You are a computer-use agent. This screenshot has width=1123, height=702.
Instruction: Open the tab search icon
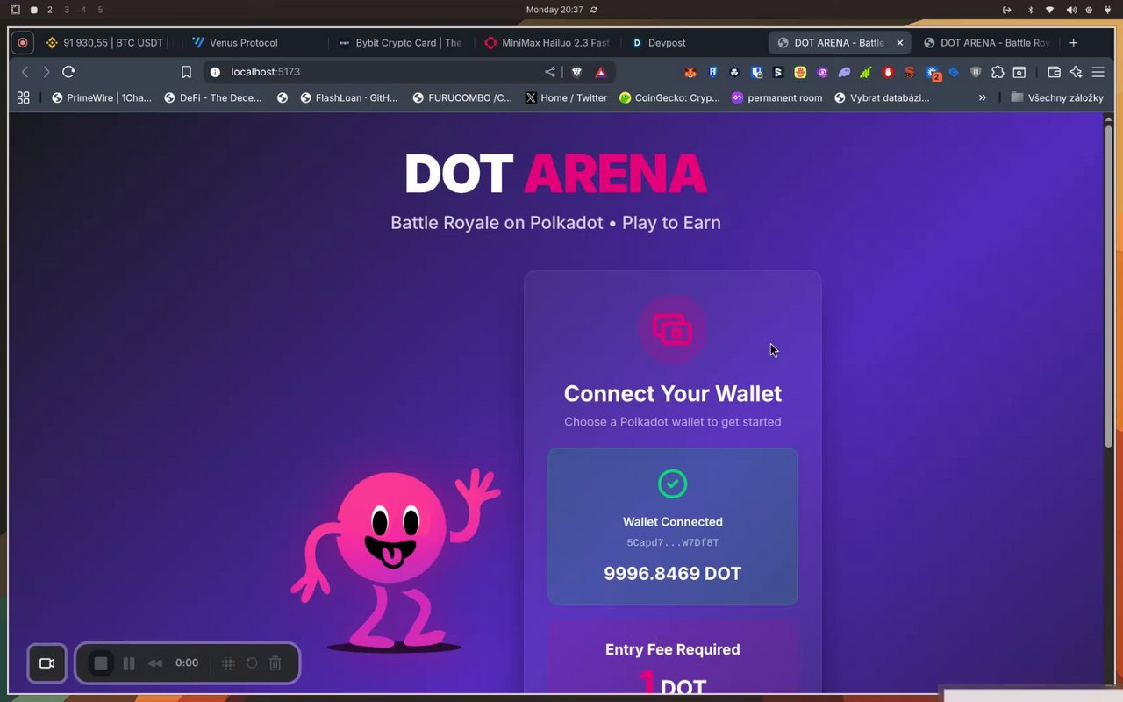(x=1019, y=72)
